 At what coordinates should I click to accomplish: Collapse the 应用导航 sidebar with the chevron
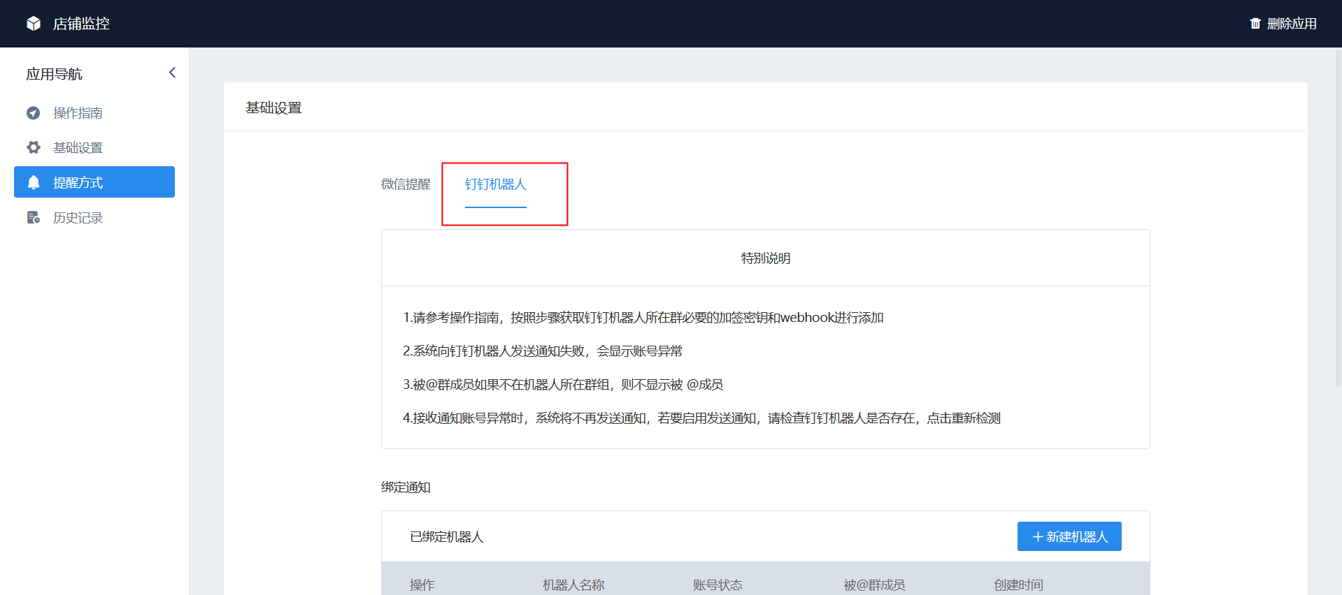coord(172,73)
